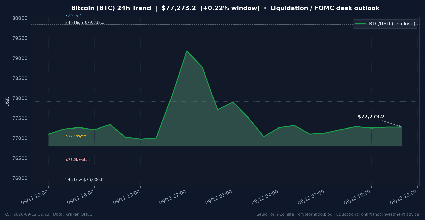Click the '24h Low $76,000.0' annotation

pos(84,180)
